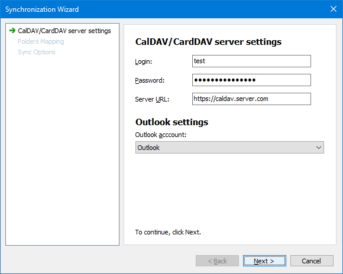
Task: Click the dropdown chevron arrow for Outlook account
Action: [319, 148]
